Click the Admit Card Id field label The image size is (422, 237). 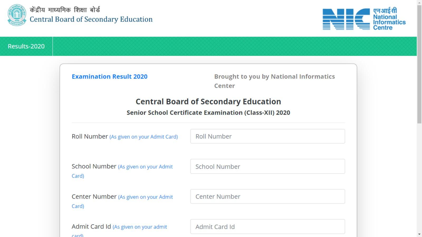[91, 227]
